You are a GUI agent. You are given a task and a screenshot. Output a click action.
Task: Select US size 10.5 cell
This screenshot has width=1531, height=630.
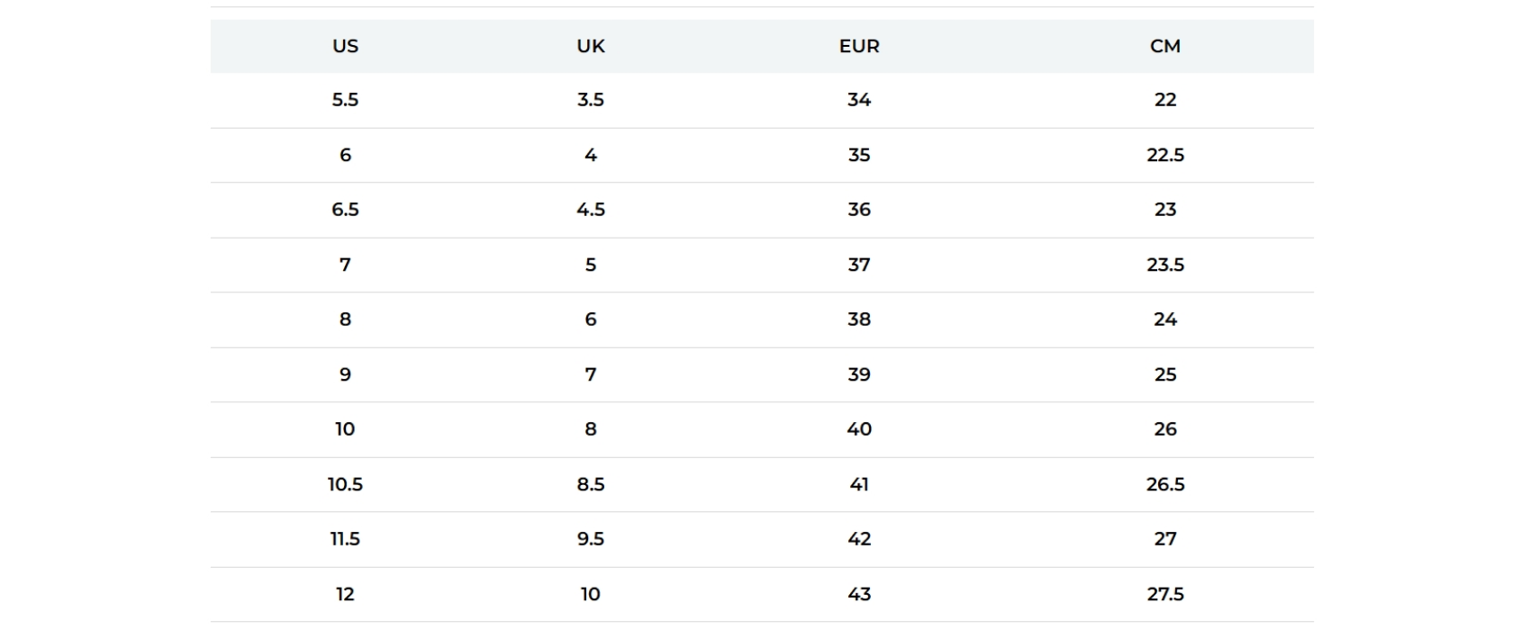[x=345, y=484]
